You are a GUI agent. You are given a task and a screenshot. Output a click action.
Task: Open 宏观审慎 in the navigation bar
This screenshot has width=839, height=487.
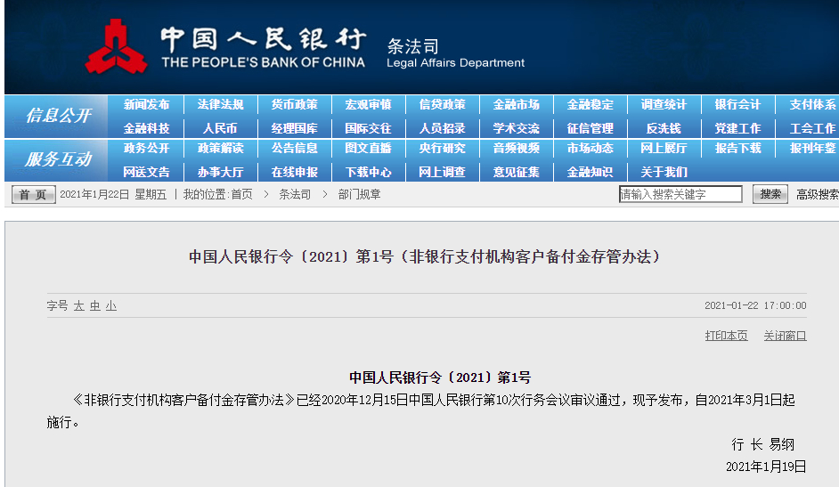[x=368, y=105]
